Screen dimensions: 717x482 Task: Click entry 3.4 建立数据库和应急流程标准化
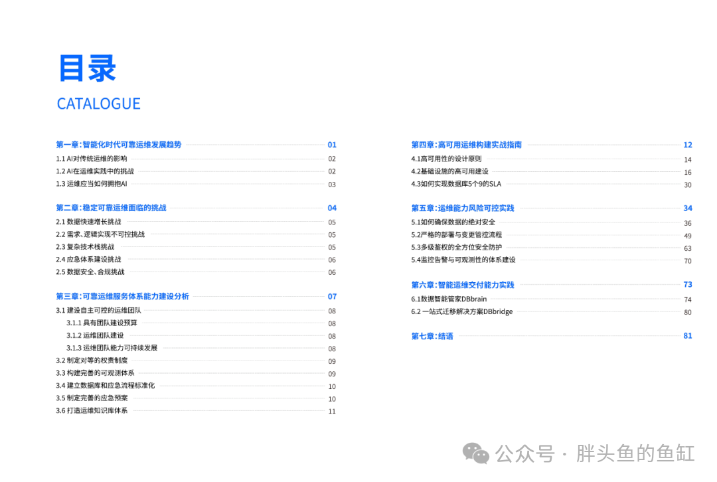click(x=105, y=386)
